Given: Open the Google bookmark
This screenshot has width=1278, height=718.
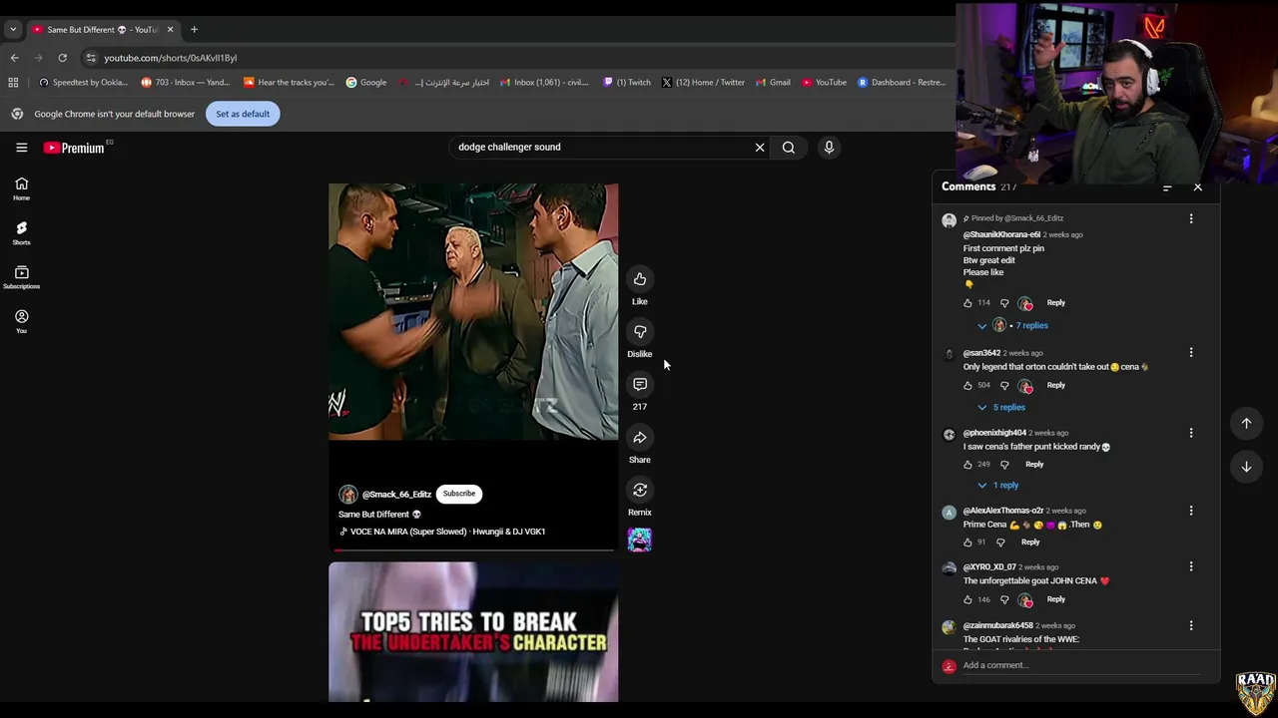Looking at the screenshot, I should click(x=366, y=83).
